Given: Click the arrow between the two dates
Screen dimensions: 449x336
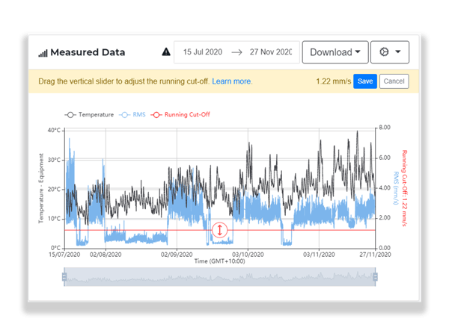Looking at the screenshot, I should click(236, 52).
